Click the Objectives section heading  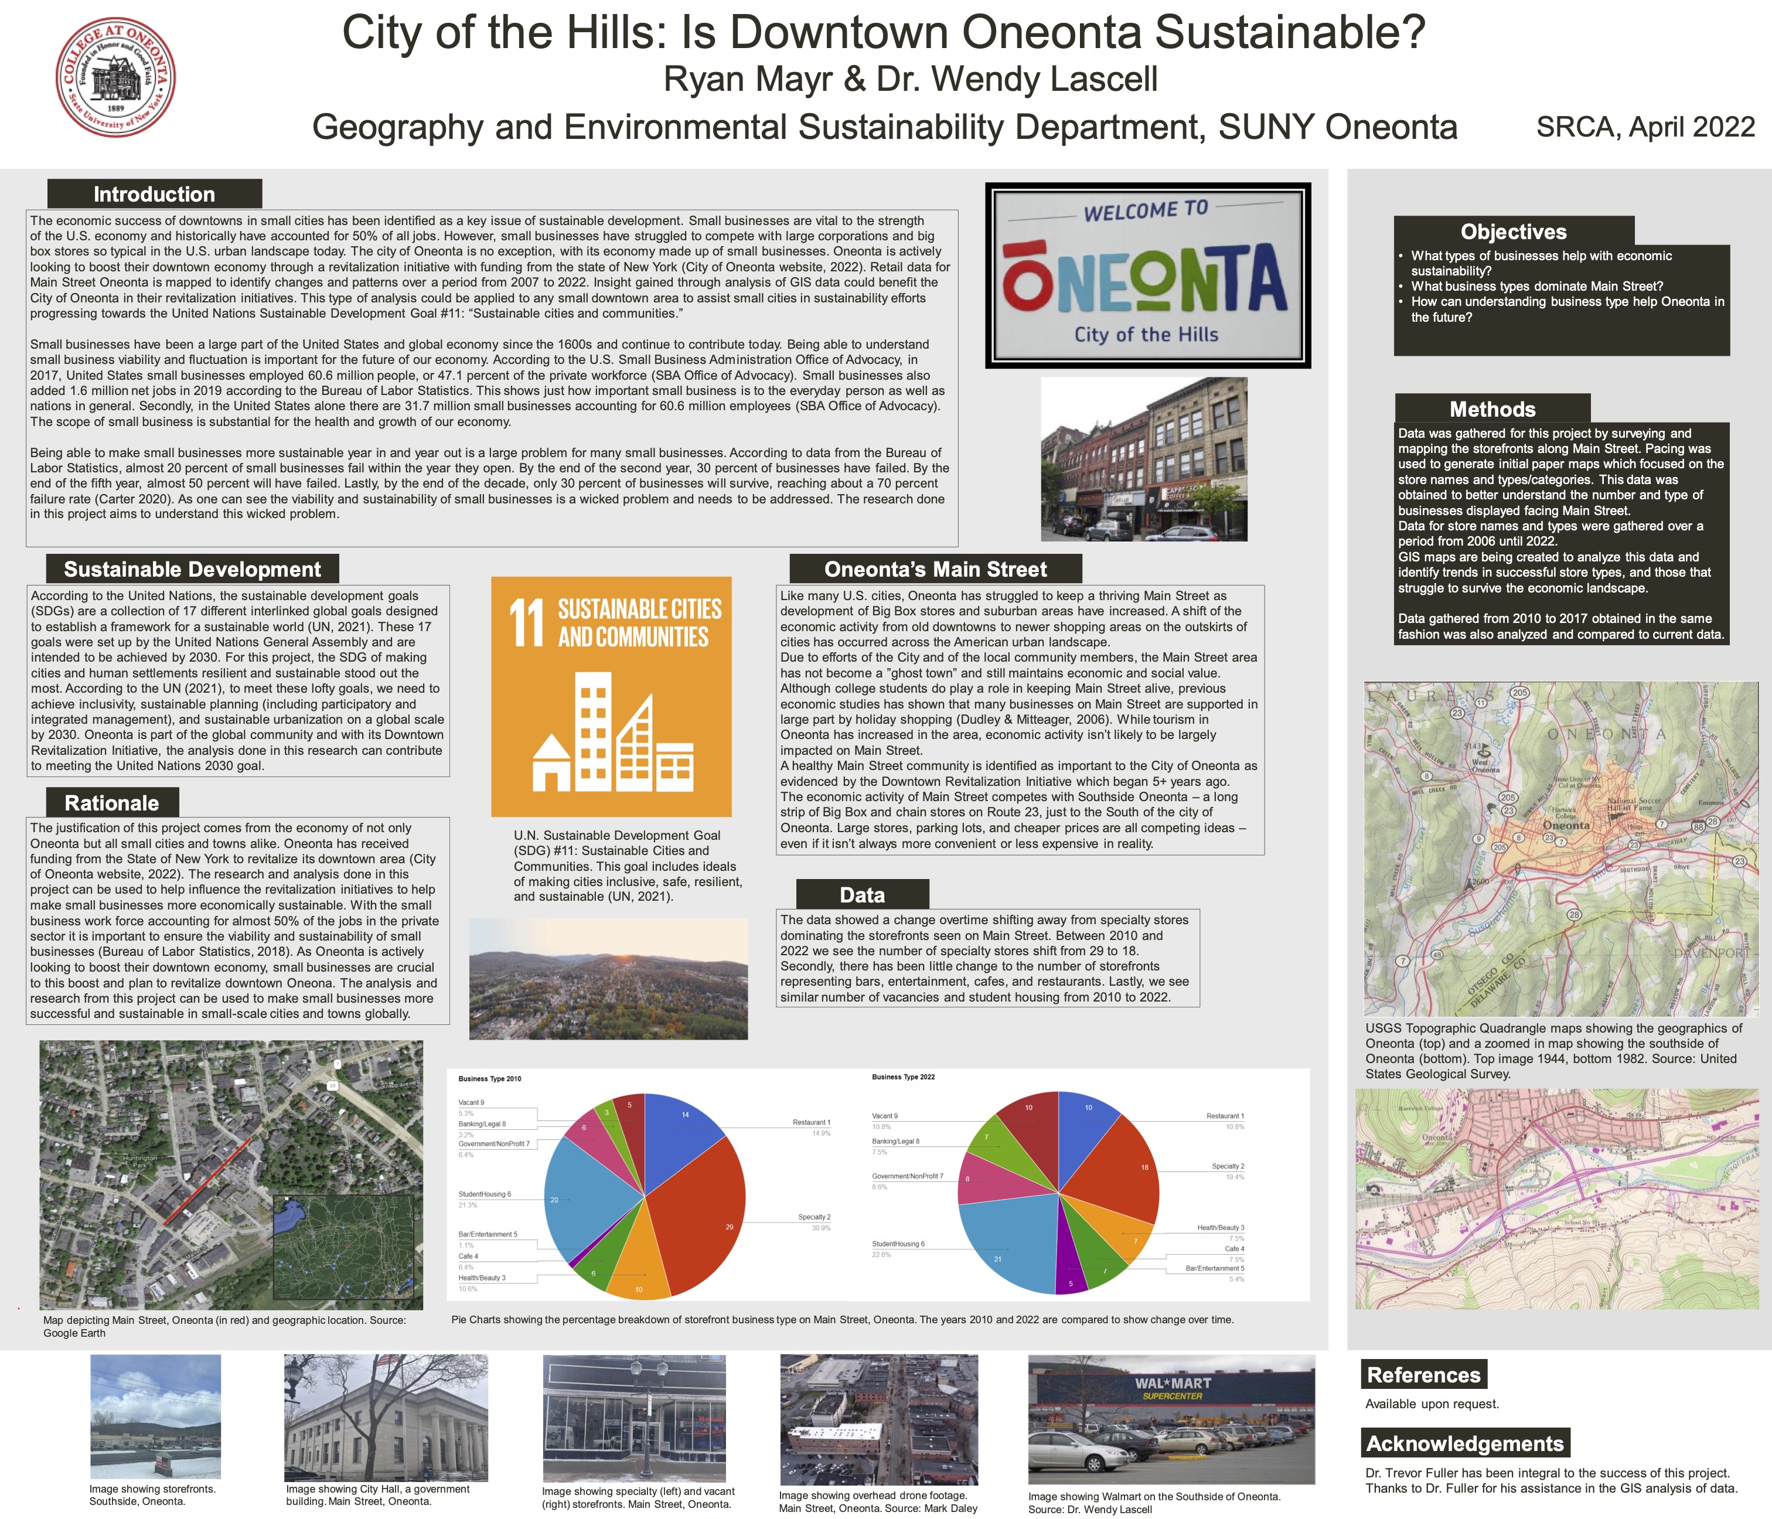(x=1514, y=232)
